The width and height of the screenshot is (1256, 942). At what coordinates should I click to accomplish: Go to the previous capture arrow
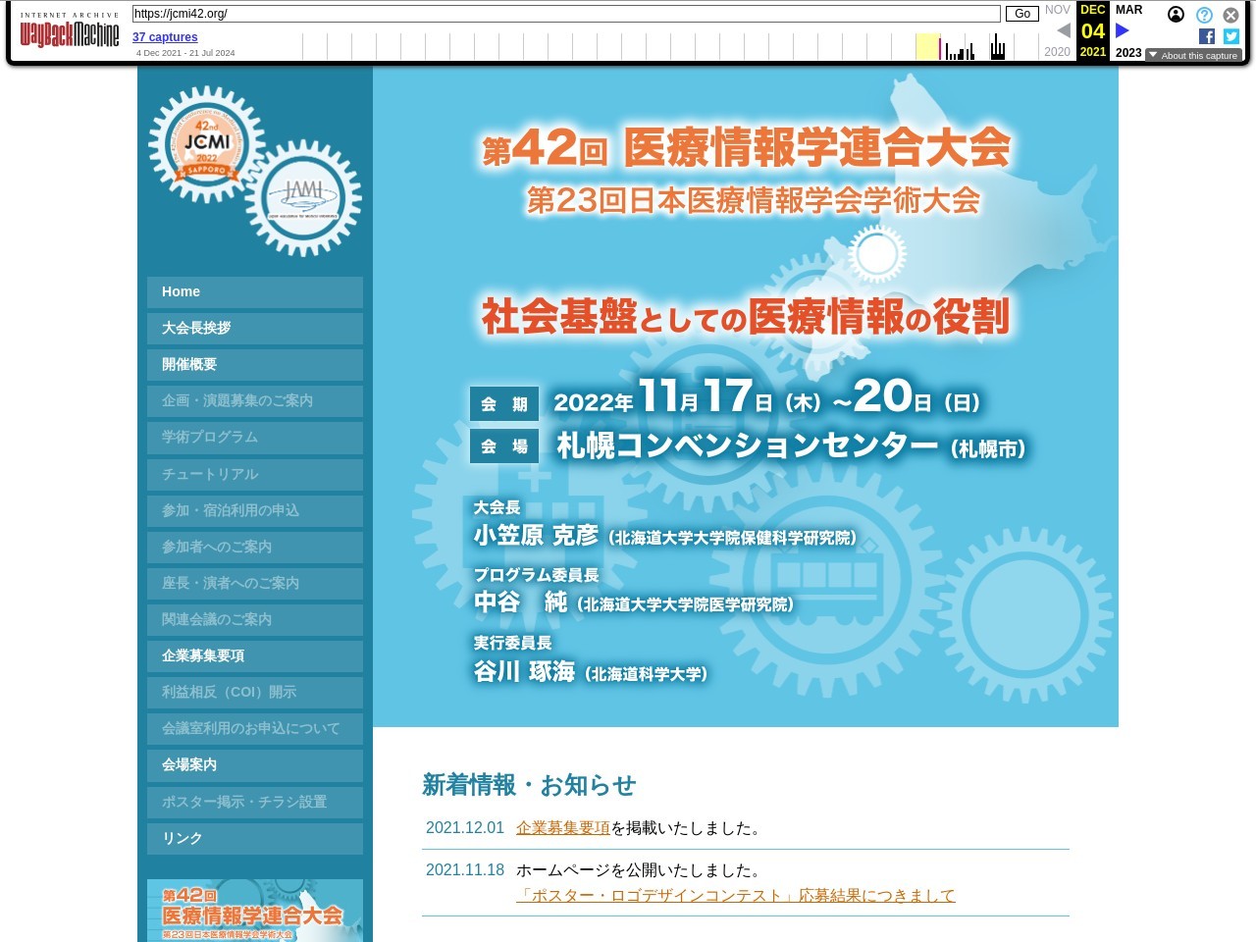pyautogui.click(x=1063, y=30)
